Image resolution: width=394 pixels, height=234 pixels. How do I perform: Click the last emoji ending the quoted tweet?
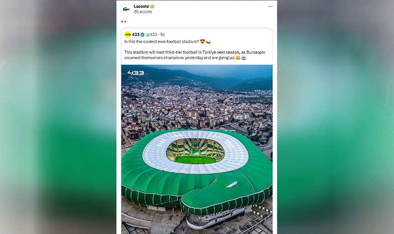[x=244, y=58]
